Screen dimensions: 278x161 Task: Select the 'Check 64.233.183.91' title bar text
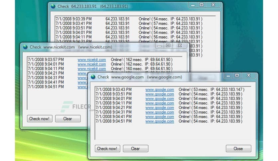click(77, 7)
